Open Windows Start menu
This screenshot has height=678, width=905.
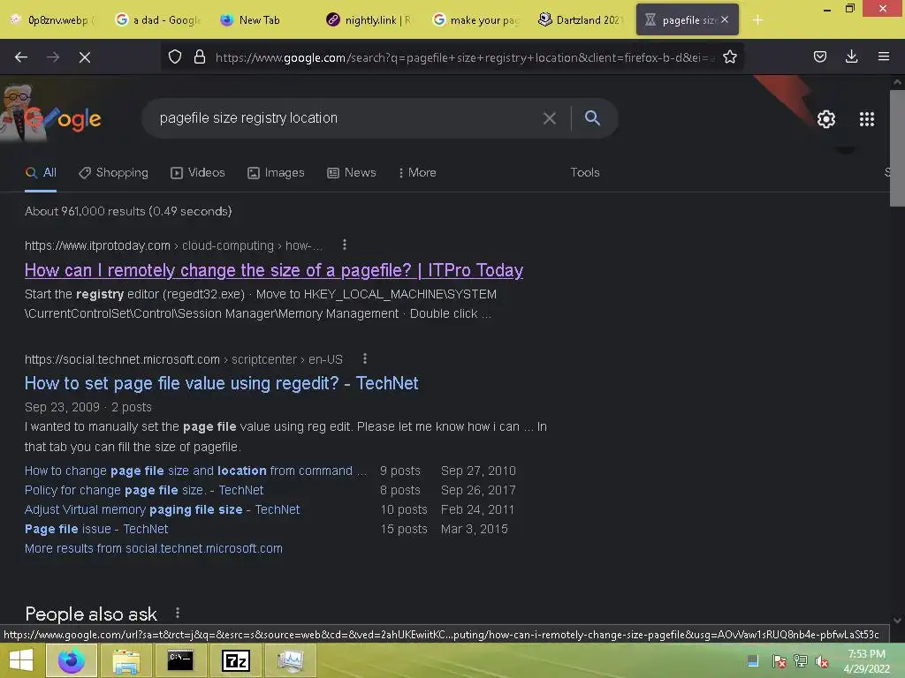[21, 659]
